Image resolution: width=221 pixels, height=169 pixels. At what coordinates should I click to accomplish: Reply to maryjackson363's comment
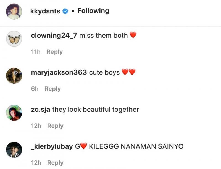click(52, 89)
